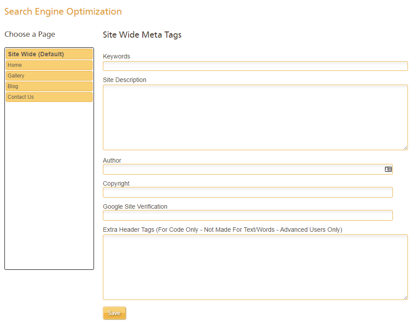
Task: Click the contact card autofill icon in Author field
Action: click(388, 169)
